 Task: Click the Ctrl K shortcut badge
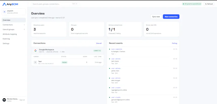click(x=75, y=4)
